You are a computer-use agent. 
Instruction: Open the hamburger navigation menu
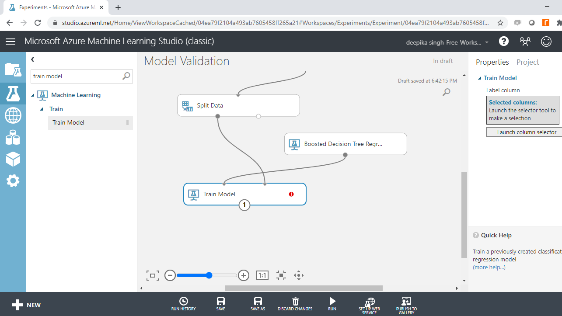10,42
